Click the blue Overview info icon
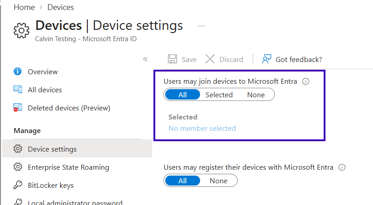373x205 pixels. click(x=18, y=71)
